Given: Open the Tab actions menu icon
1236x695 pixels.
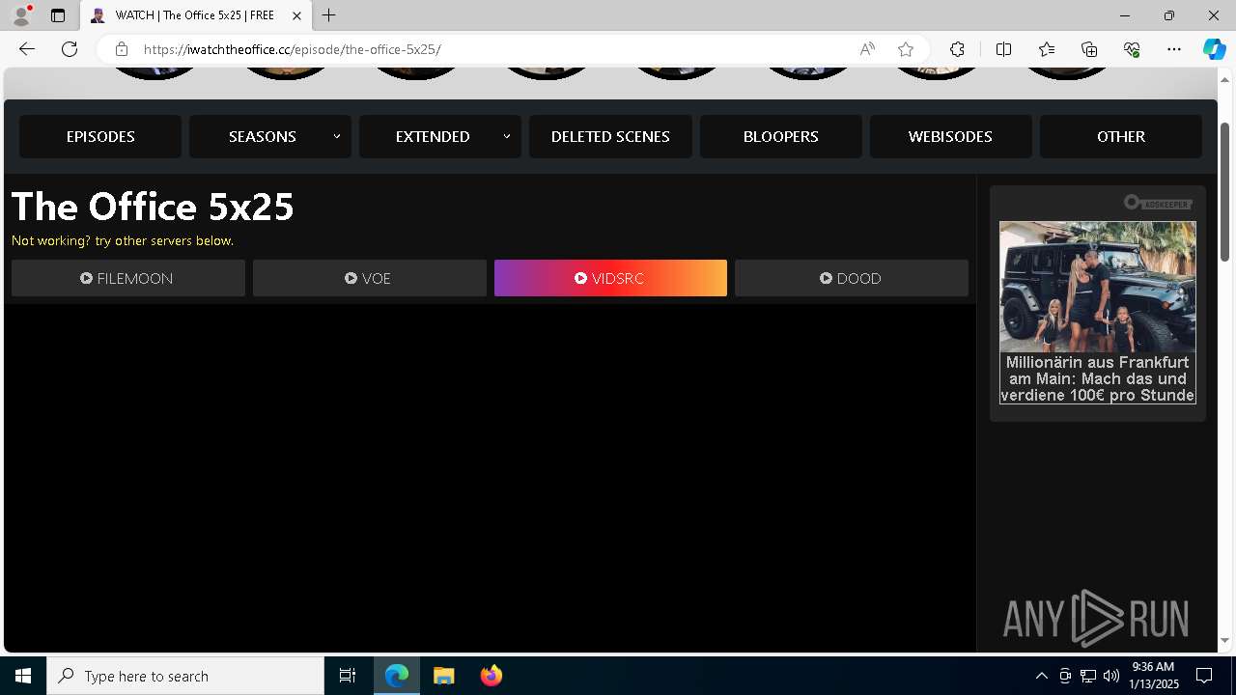Looking at the screenshot, I should (x=58, y=15).
